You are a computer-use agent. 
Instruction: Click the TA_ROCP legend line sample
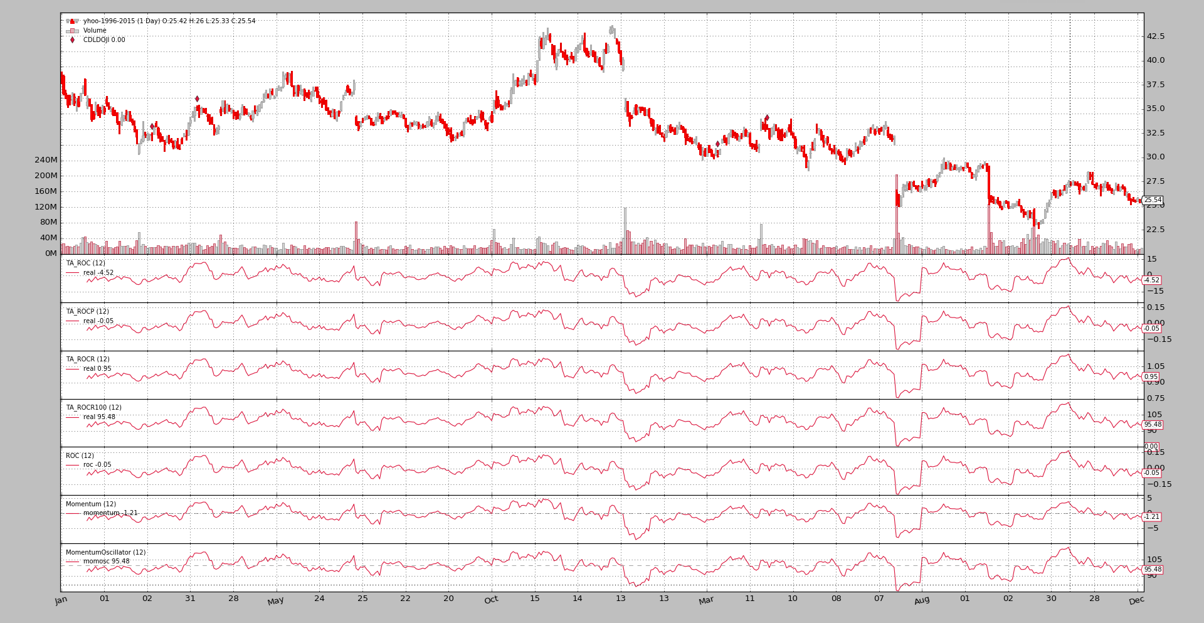point(72,321)
